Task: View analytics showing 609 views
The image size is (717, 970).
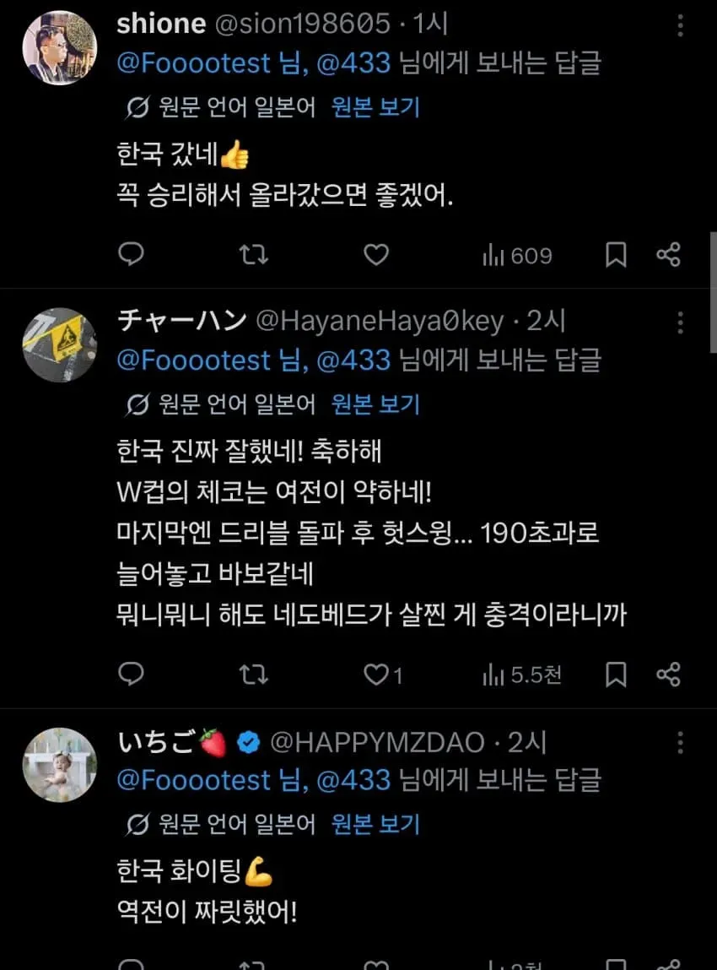Action: [x=517, y=255]
